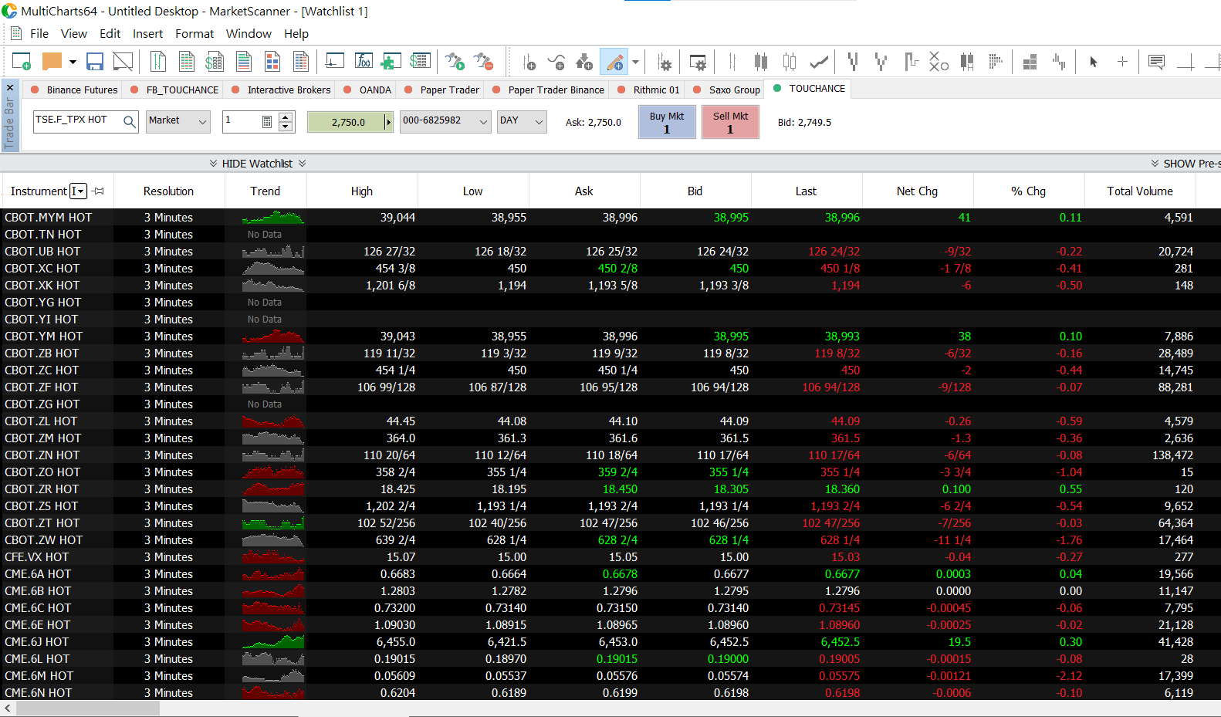Image resolution: width=1221 pixels, height=717 pixels.
Task: Switch to the hollow candlestick chart type
Action: [x=790, y=62]
